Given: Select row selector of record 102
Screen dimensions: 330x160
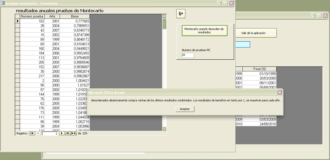Looking at the screenshot, I should [x=18, y=21].
